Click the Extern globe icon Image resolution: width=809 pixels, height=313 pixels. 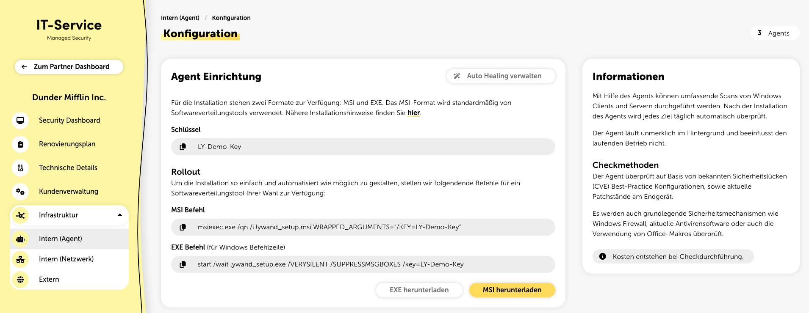click(20, 280)
